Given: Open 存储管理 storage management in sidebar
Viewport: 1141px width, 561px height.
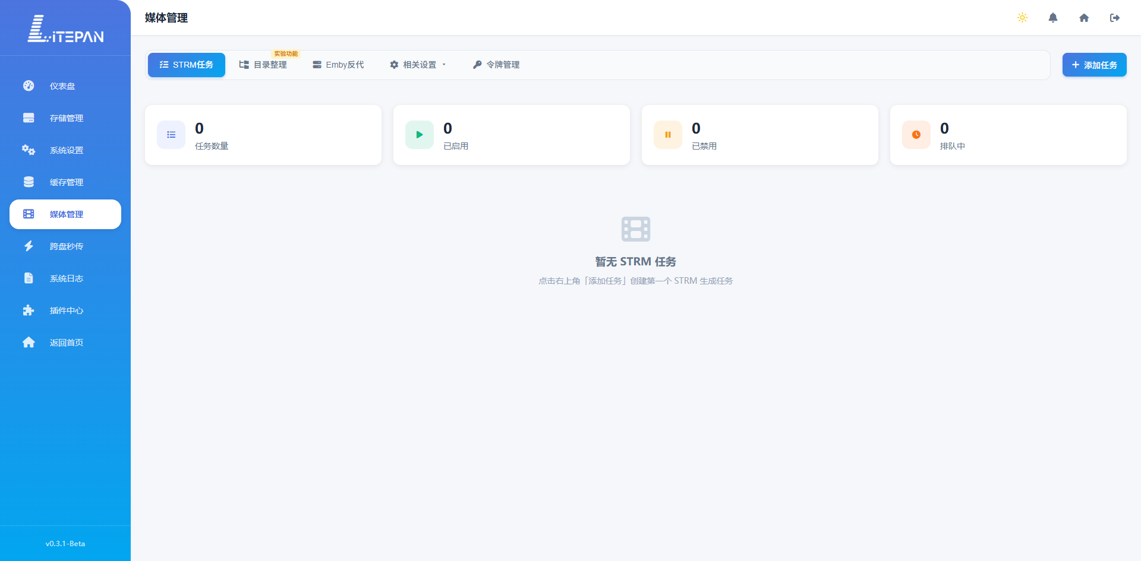Looking at the screenshot, I should point(65,118).
